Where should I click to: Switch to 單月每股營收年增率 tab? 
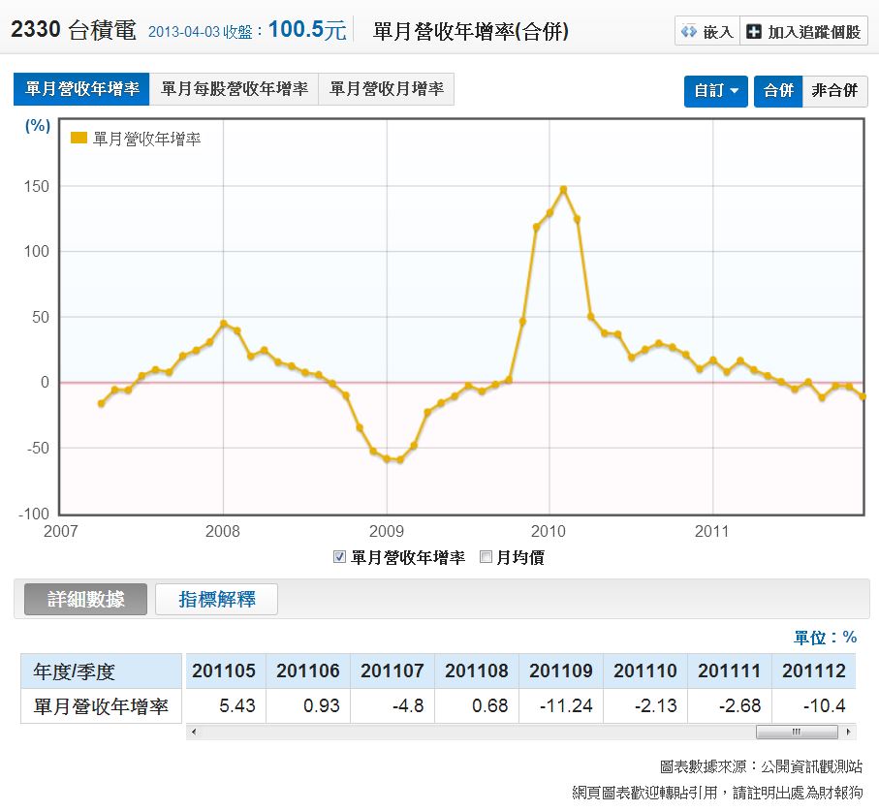point(235,89)
